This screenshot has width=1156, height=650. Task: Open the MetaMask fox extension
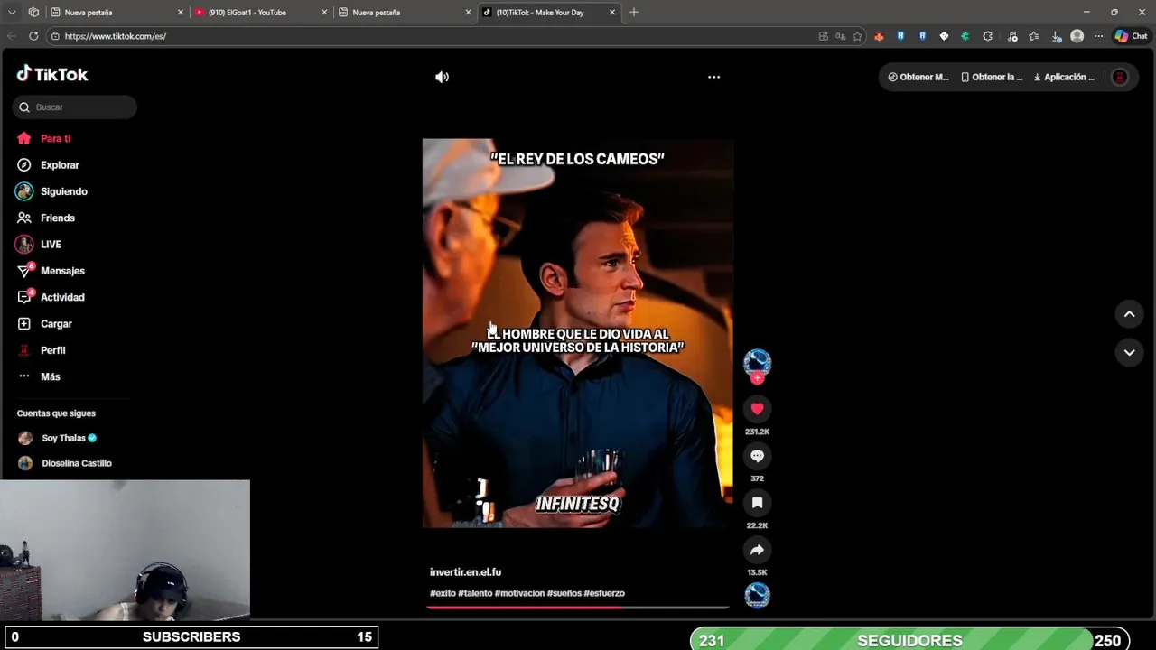tap(879, 36)
